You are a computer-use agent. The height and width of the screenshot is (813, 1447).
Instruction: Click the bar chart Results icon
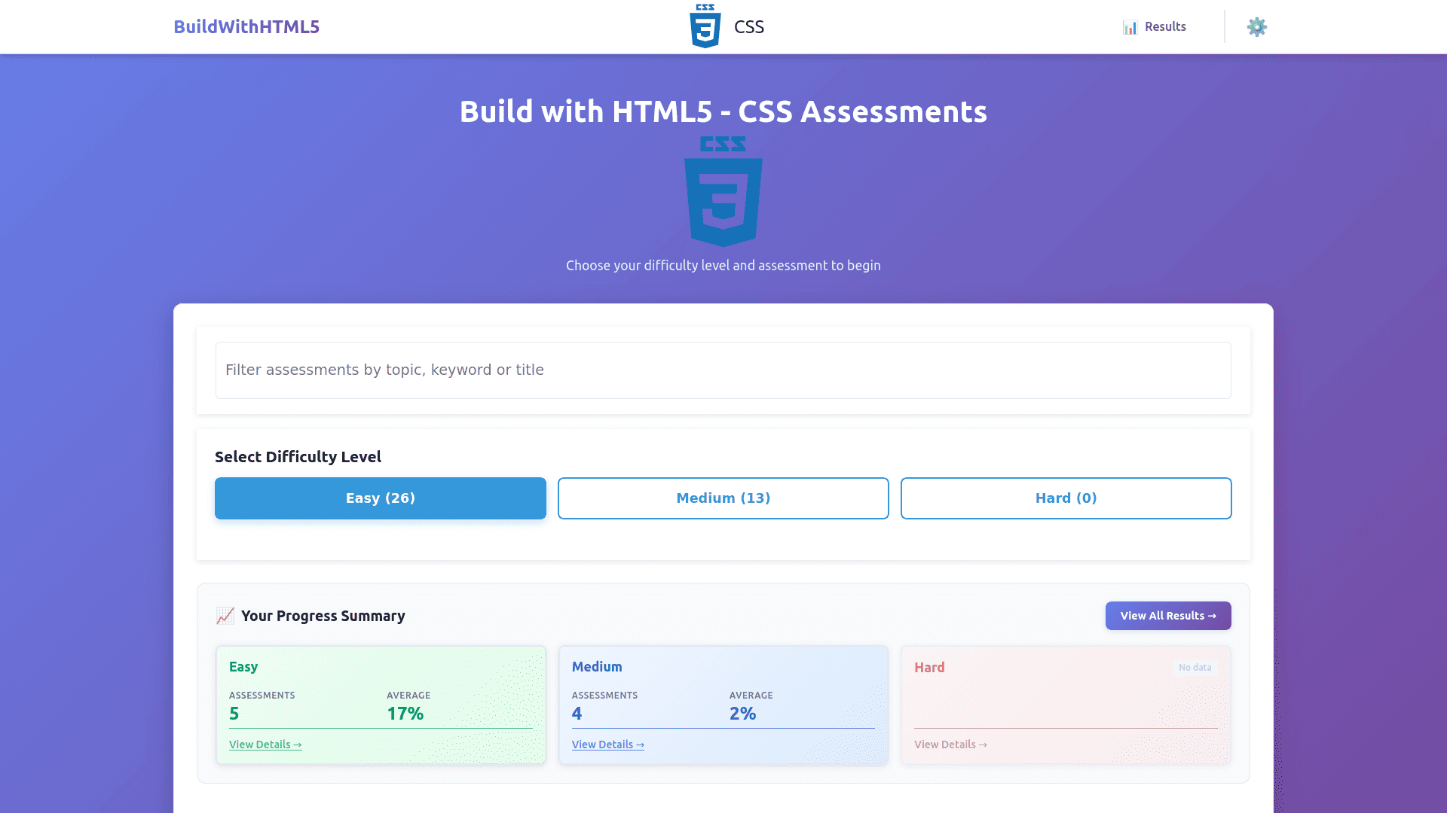(x=1130, y=27)
